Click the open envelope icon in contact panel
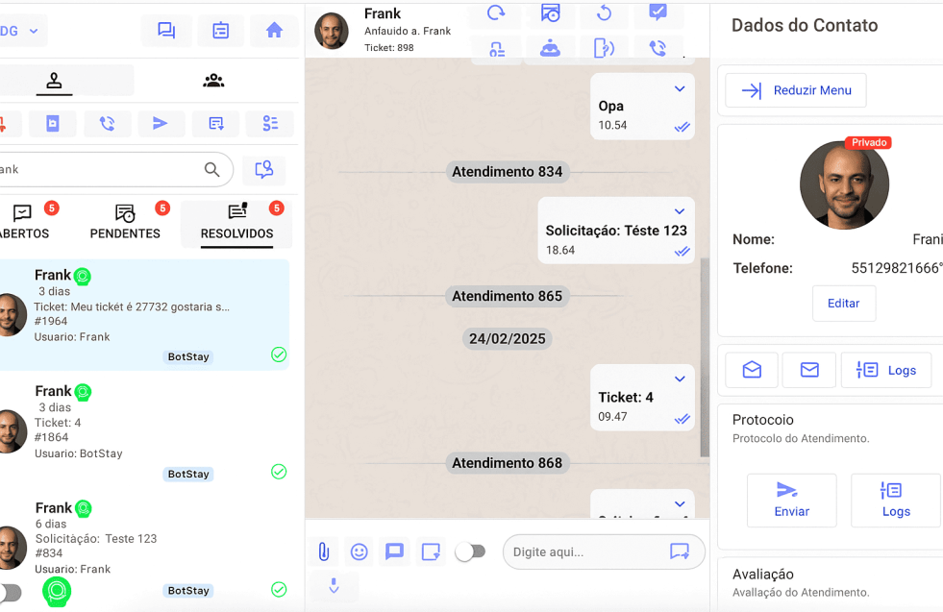Image resolution: width=943 pixels, height=612 pixels. pos(752,370)
